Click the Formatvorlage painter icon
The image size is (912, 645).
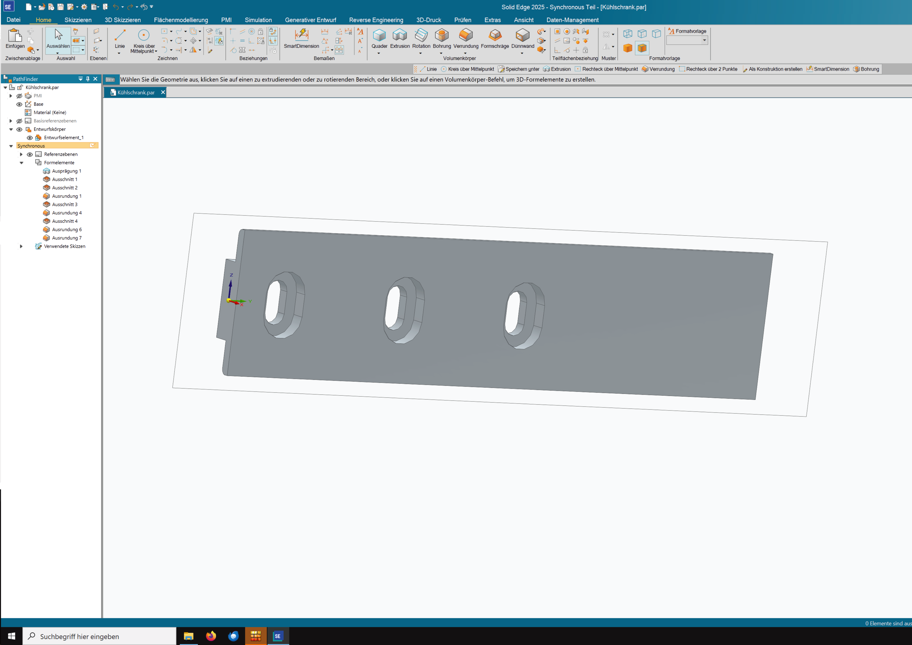coord(671,31)
